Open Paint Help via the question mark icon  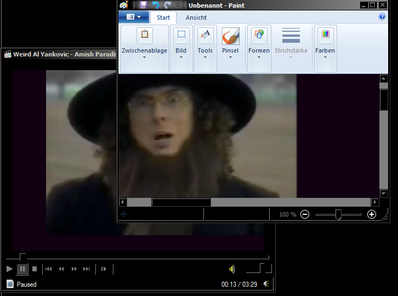(x=382, y=17)
